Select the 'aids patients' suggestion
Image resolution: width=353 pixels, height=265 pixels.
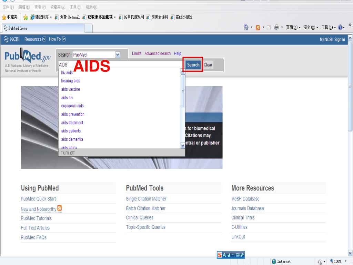click(71, 131)
